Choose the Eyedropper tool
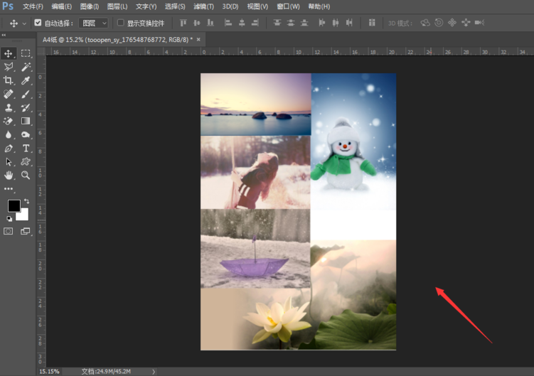Screen dimensions: 534x376 (26, 81)
